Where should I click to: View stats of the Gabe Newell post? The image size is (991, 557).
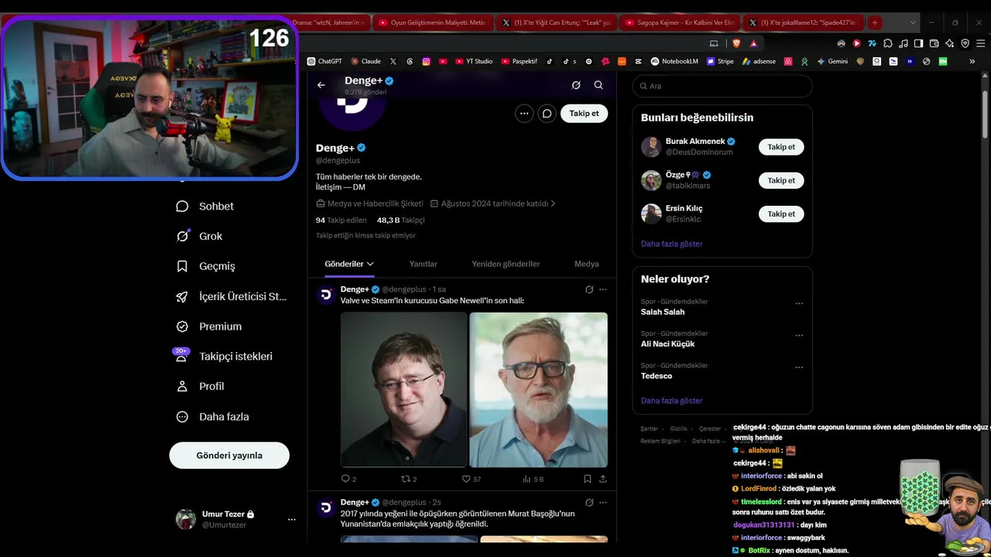point(533,479)
